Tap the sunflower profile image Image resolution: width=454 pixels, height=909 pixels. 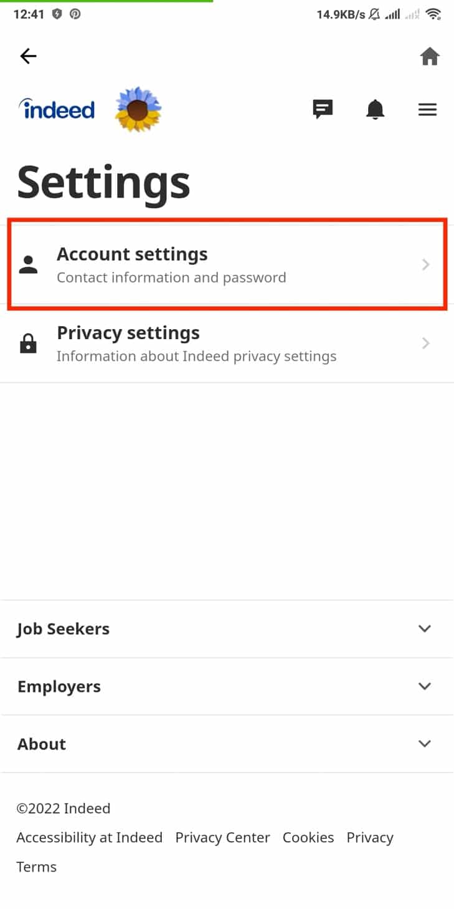click(138, 107)
